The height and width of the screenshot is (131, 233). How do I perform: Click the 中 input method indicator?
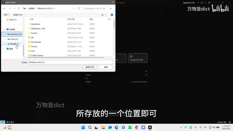coord(205,127)
